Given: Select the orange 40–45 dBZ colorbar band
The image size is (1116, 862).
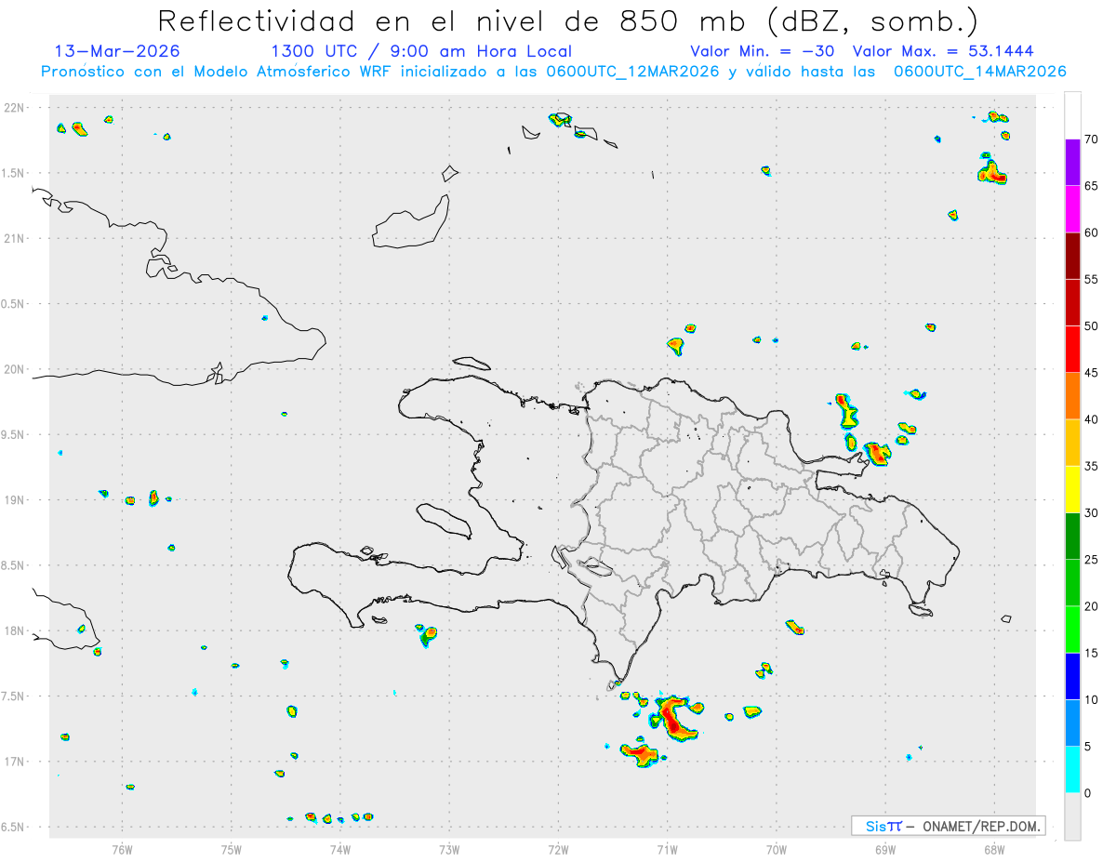Looking at the screenshot, I should pyautogui.click(x=1072, y=396).
